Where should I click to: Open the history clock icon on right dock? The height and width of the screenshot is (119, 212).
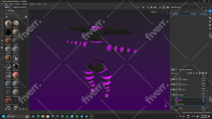coord(210,29)
